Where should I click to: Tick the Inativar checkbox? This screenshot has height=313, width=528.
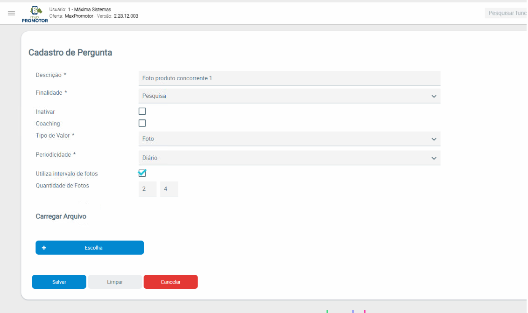point(142,111)
